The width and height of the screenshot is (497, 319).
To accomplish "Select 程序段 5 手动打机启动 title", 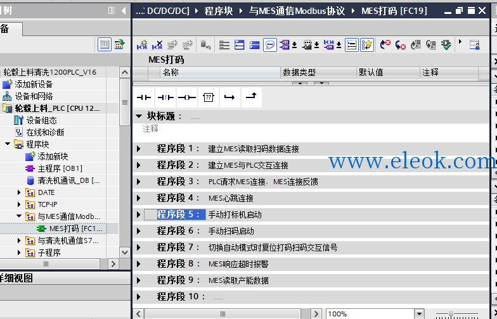I will [235, 215].
